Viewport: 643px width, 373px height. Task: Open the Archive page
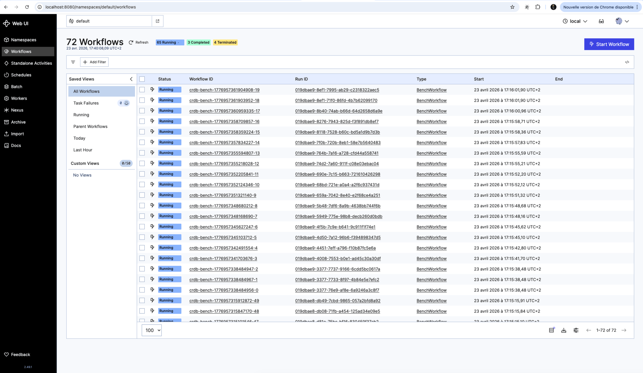[18, 122]
